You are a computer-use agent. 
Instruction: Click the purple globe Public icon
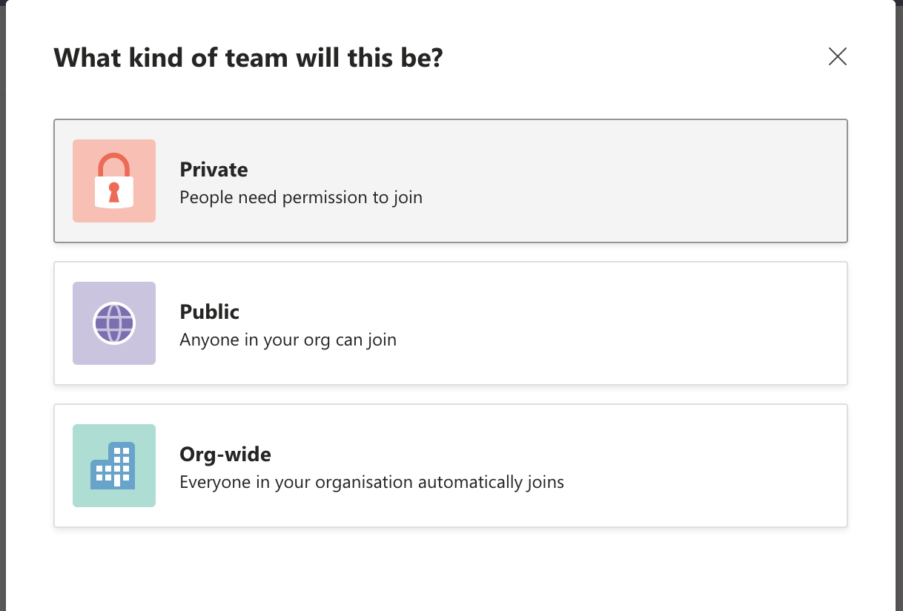pos(114,323)
